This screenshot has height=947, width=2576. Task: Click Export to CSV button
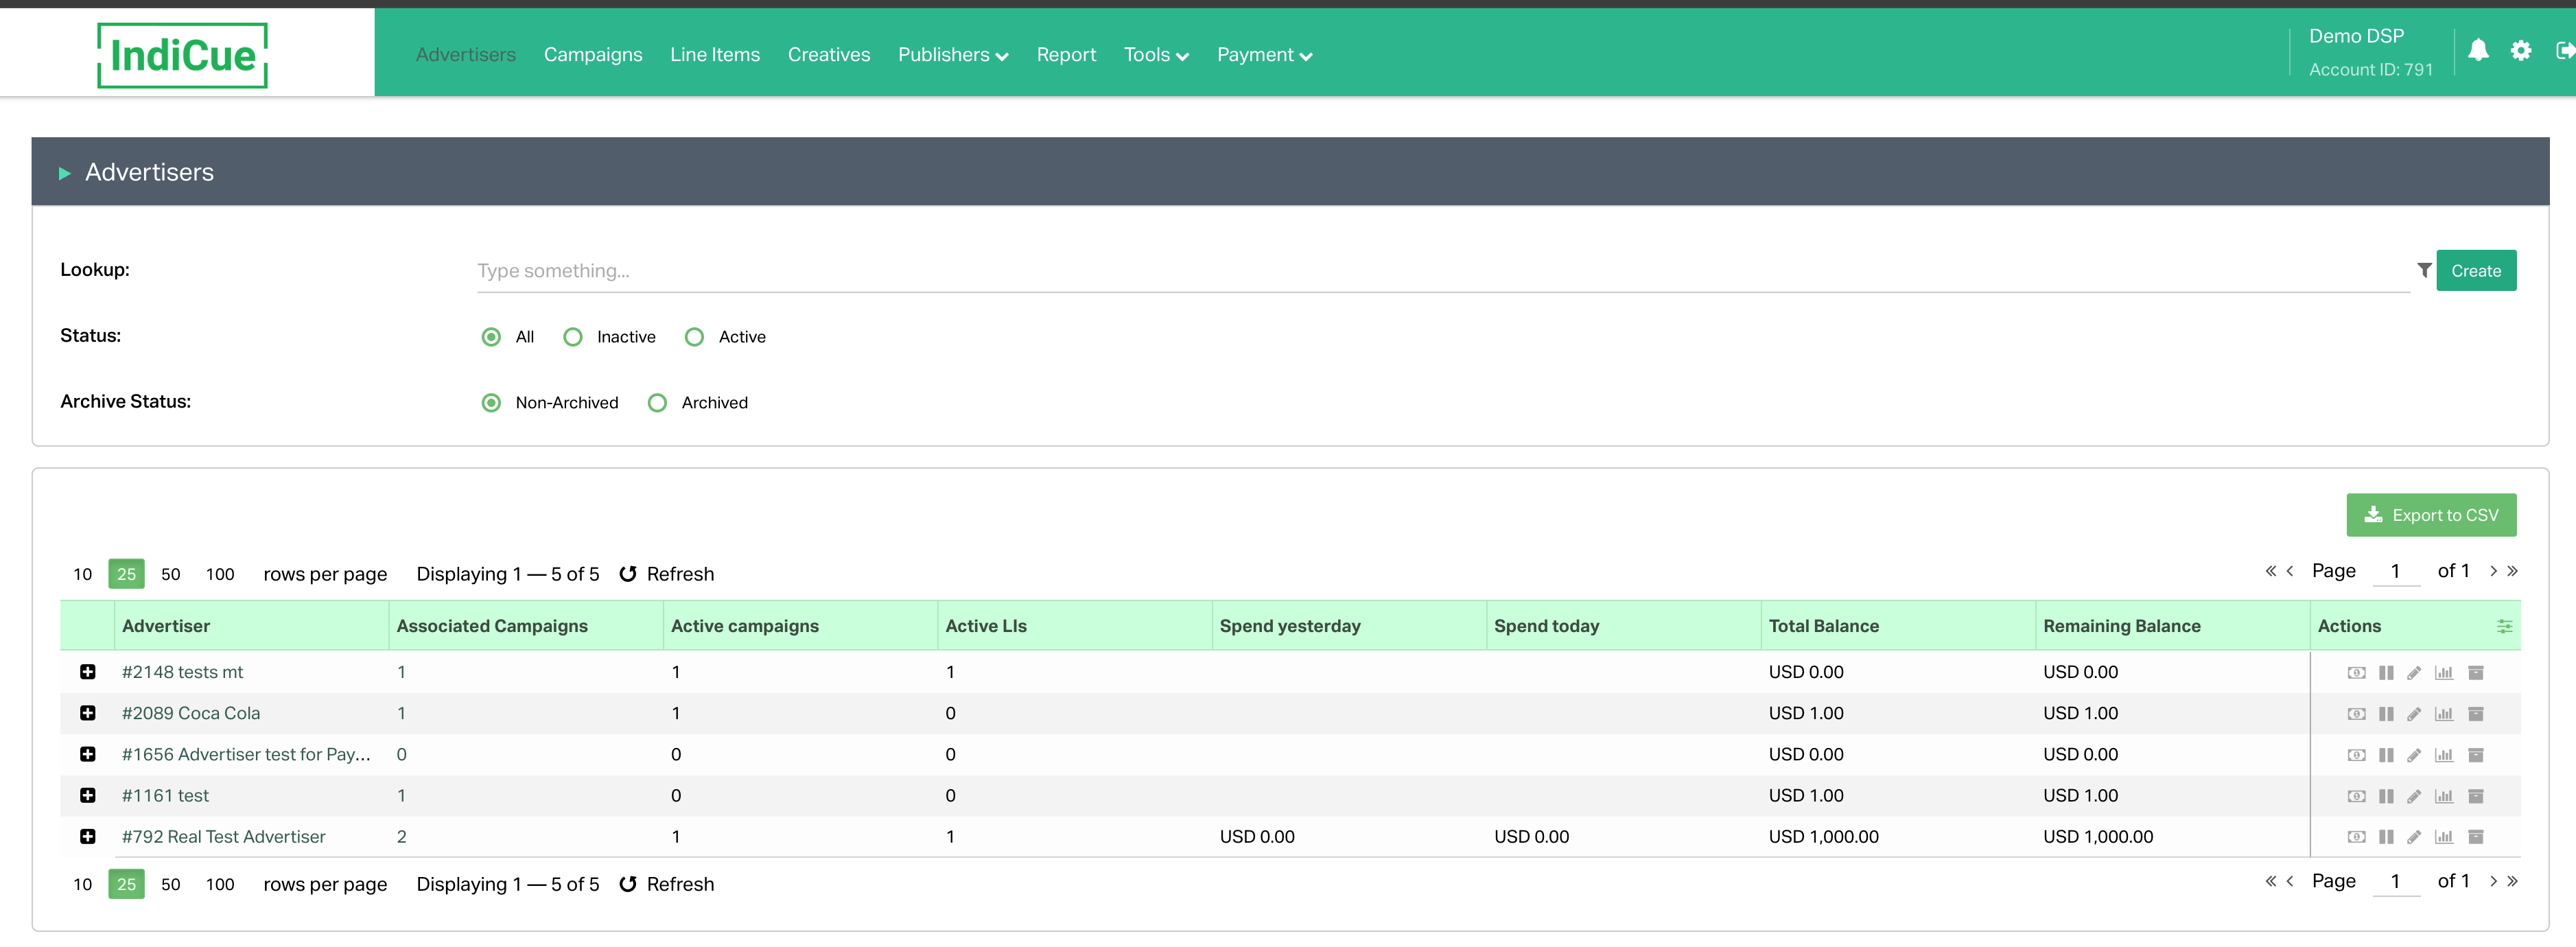click(x=2431, y=515)
